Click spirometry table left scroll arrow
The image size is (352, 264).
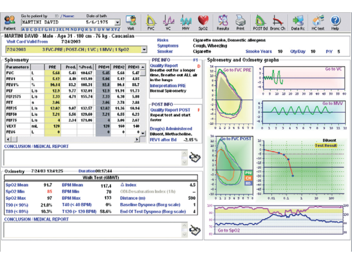click(8, 139)
